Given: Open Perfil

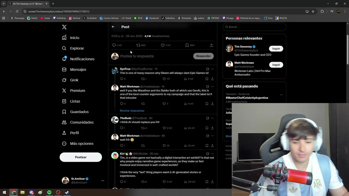Looking at the screenshot, I should [x=70, y=133].
